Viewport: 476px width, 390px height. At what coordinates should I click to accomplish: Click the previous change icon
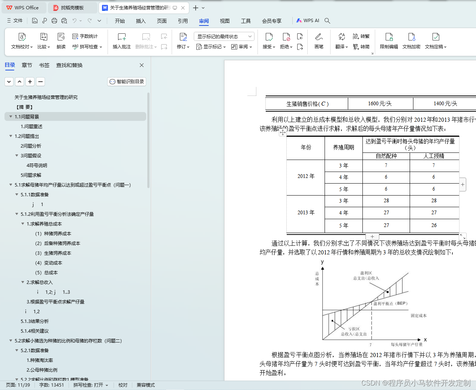[x=300, y=36]
